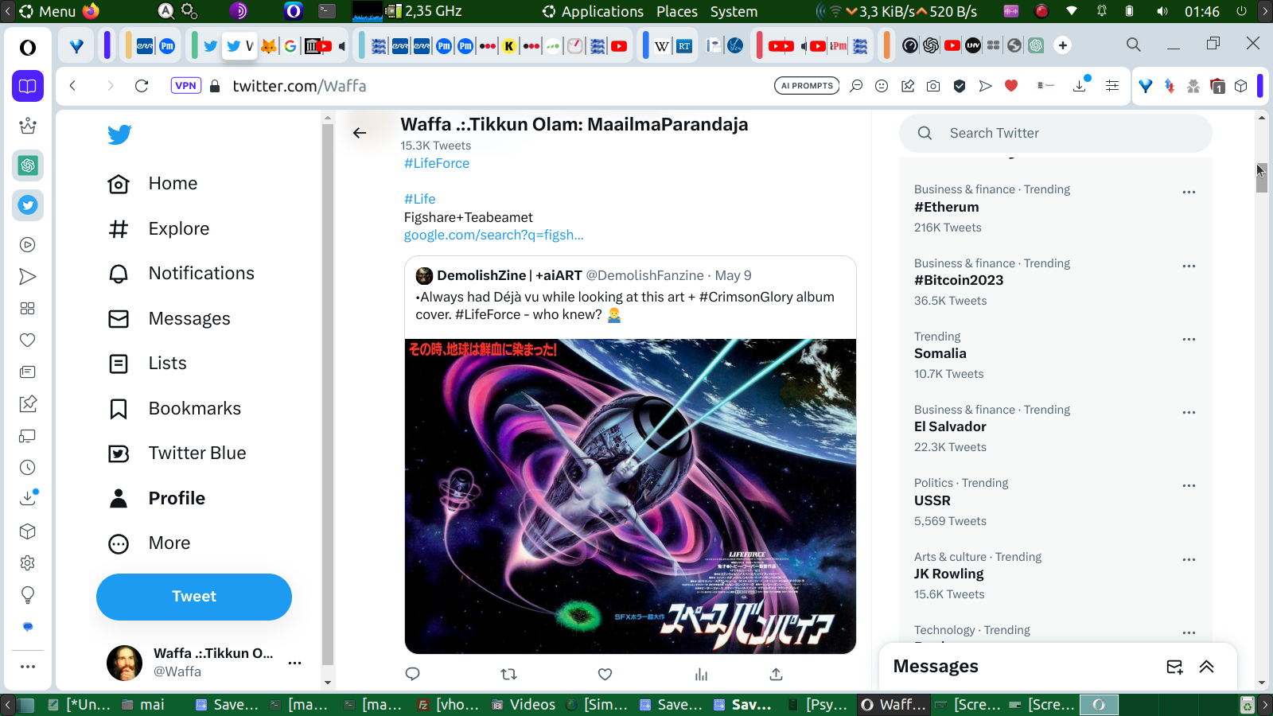Open the three-dot sidebar setup menu

28,667
